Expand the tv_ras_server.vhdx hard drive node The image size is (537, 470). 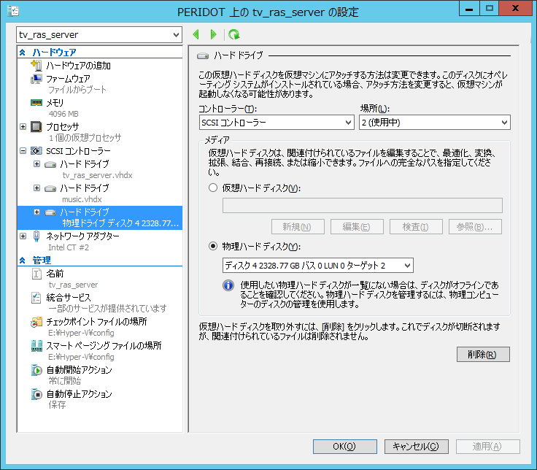[x=36, y=164]
